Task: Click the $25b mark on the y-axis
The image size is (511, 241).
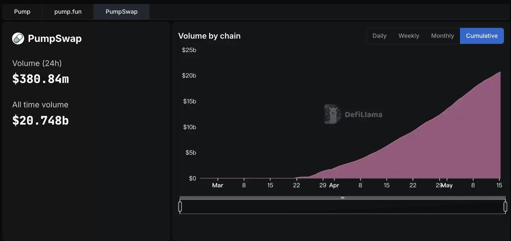Action: 189,50
